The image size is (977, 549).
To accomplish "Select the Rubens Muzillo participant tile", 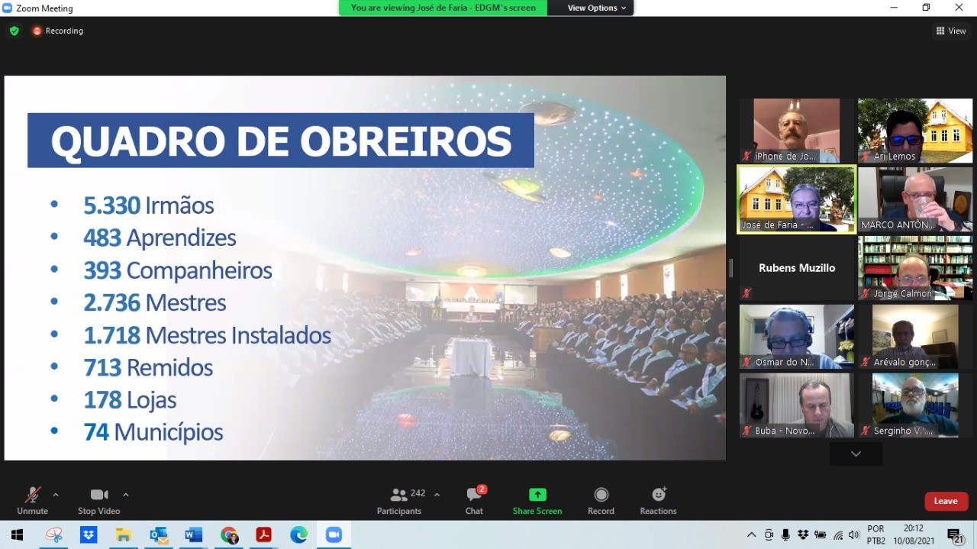I will tap(796, 268).
